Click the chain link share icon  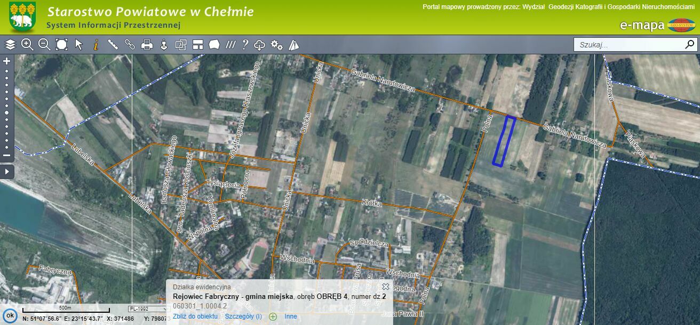pos(130,44)
